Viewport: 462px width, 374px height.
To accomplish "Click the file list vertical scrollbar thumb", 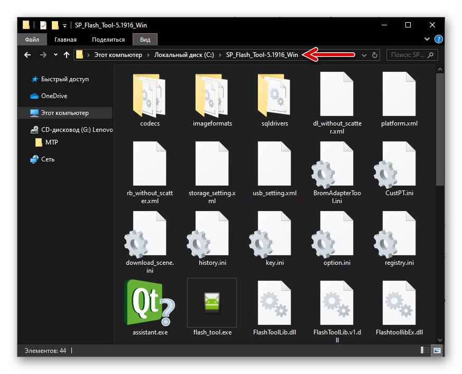I will click(440, 129).
